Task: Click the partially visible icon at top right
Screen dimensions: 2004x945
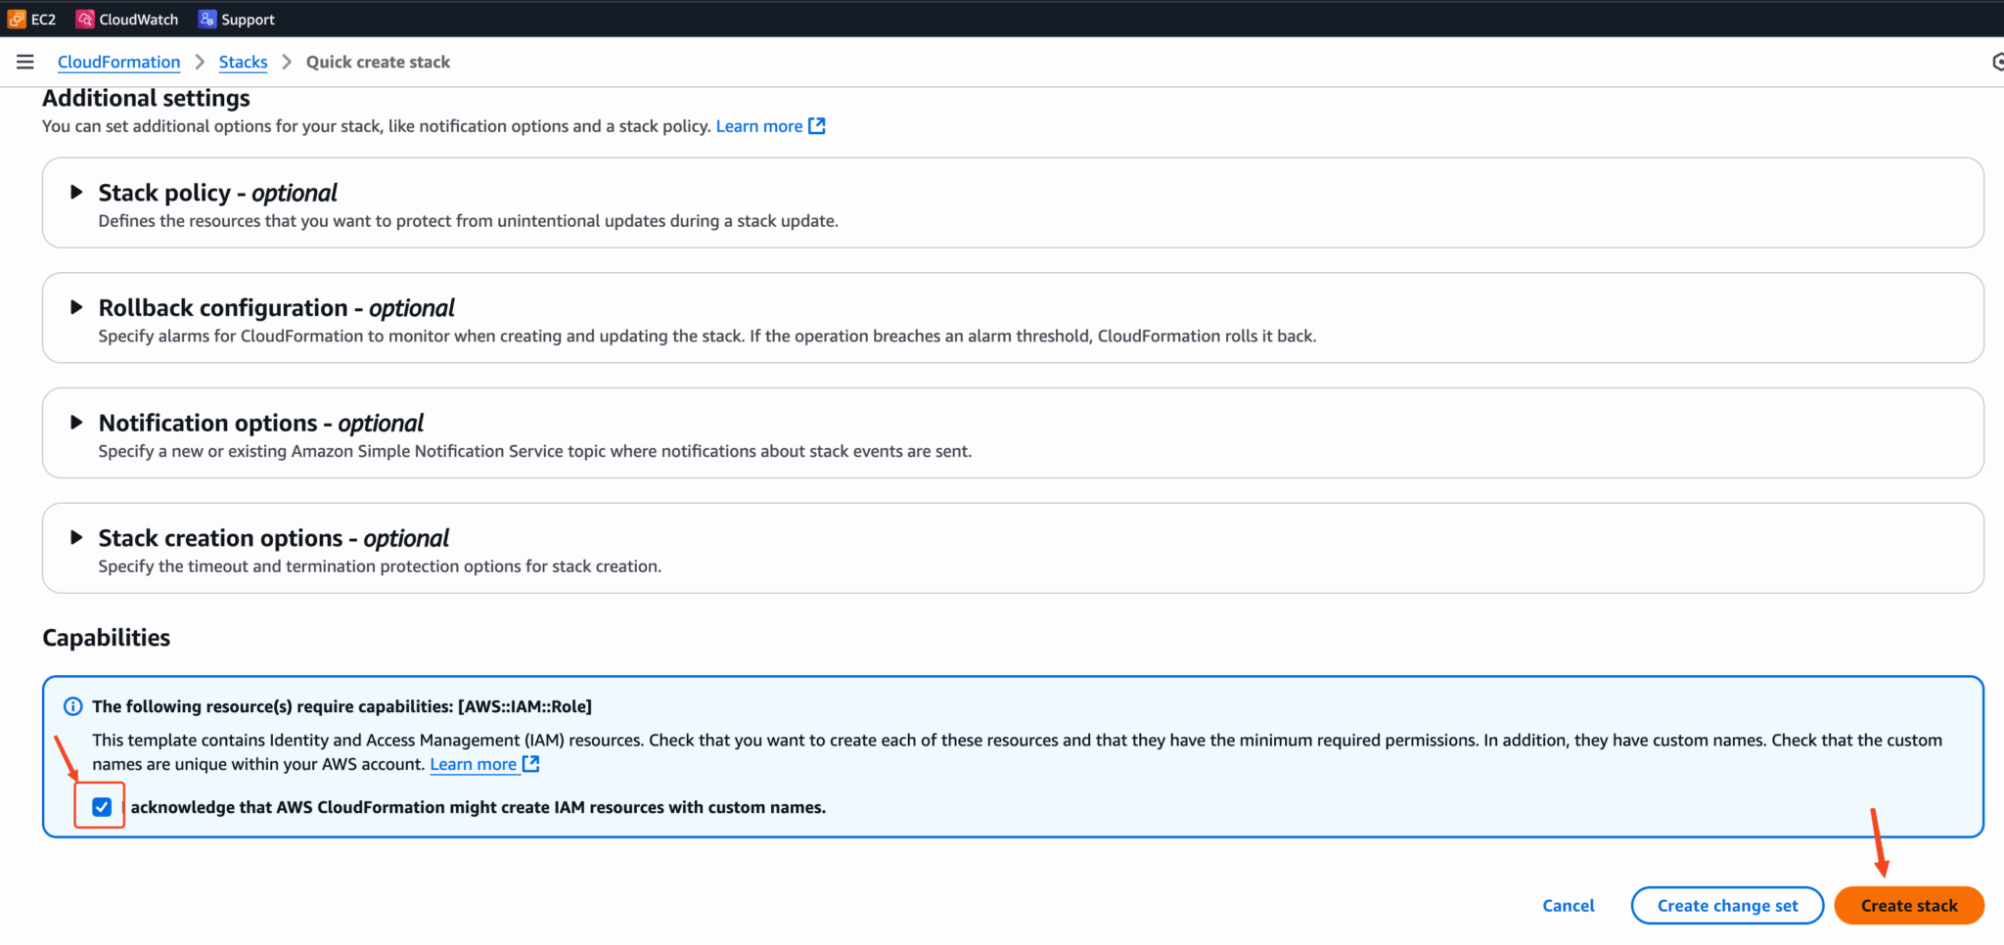Action: click(x=1997, y=62)
